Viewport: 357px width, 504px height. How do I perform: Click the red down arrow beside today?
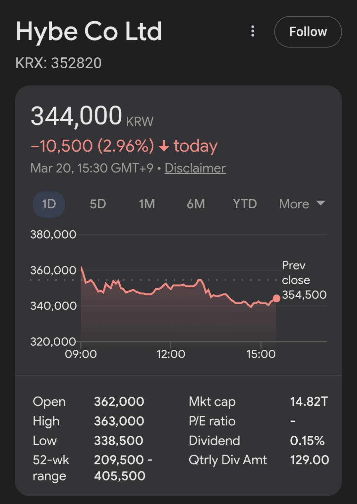coord(164,146)
